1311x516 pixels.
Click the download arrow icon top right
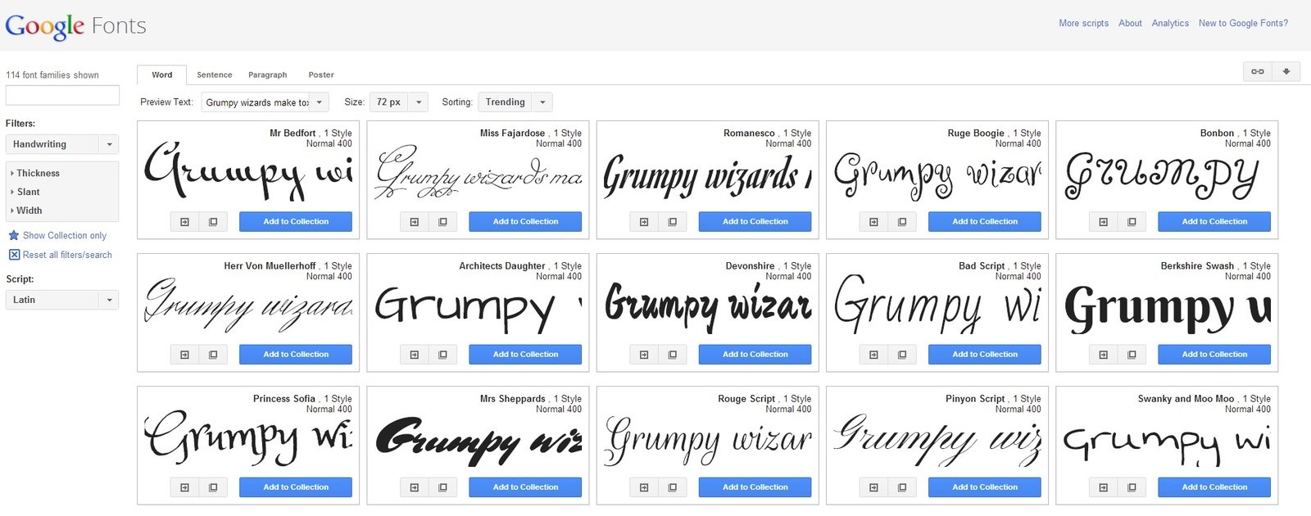1286,71
